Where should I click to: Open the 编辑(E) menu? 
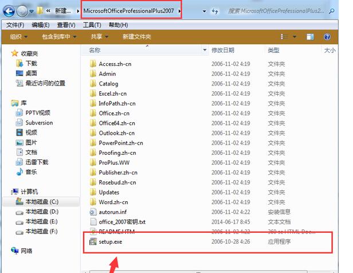(x=41, y=25)
